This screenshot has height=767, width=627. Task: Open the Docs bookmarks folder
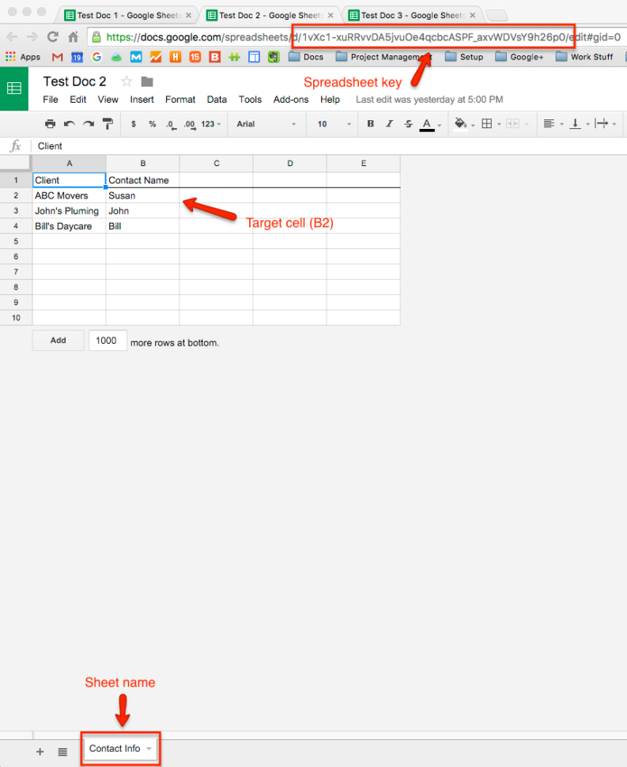pyautogui.click(x=306, y=57)
